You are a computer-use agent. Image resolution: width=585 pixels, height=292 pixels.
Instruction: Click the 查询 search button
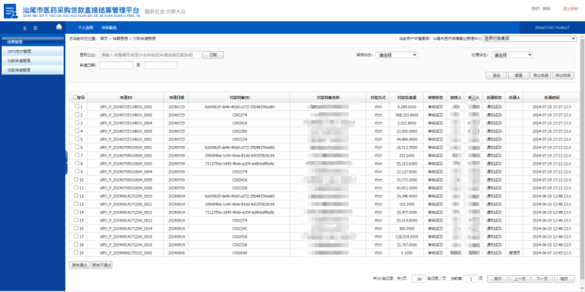(496, 75)
